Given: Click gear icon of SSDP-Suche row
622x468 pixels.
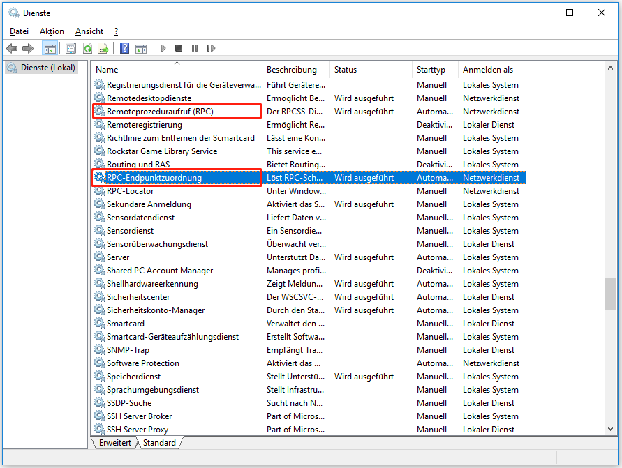Looking at the screenshot, I should point(100,402).
